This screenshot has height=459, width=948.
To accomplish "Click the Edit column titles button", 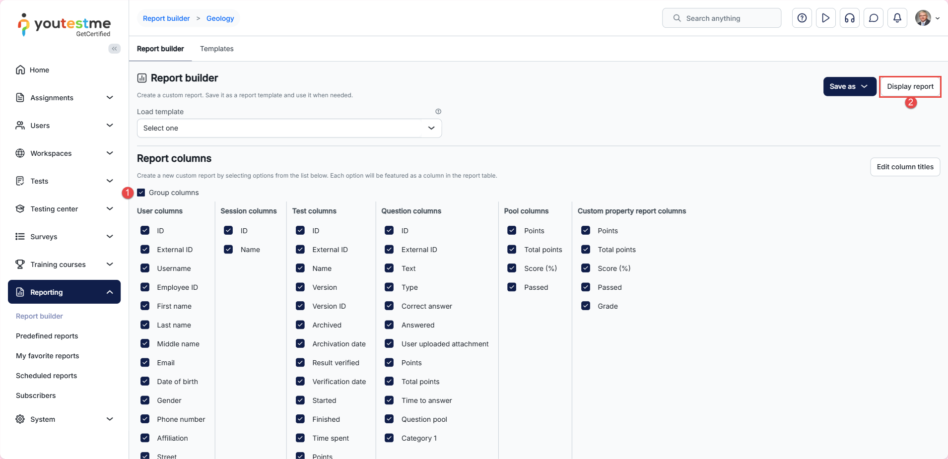I will click(x=904, y=167).
